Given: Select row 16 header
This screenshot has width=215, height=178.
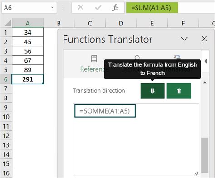Looking at the screenshot, I should (6, 173).
